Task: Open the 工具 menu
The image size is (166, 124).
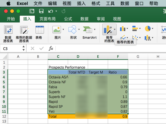Action: pos(110,4)
